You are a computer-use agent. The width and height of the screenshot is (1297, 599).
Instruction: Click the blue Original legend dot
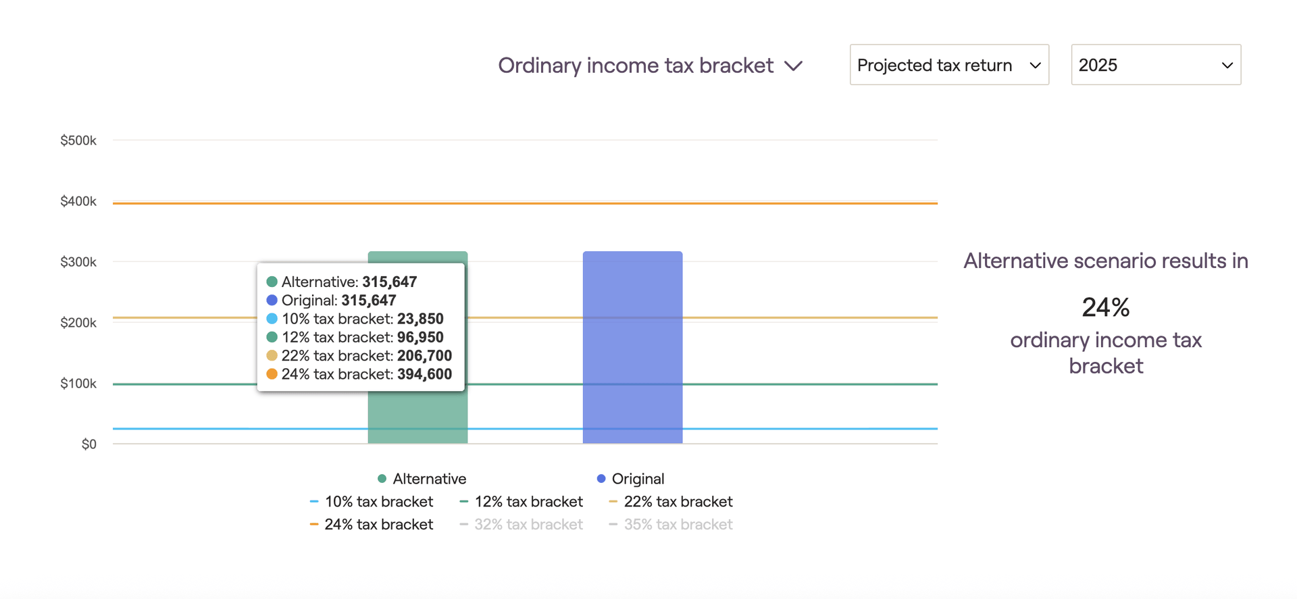point(601,479)
